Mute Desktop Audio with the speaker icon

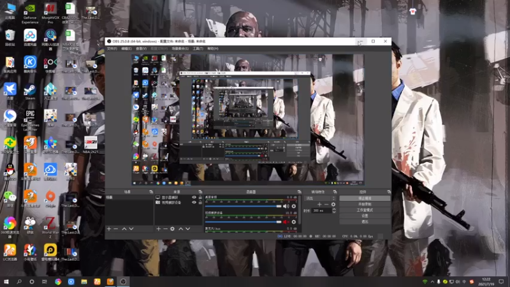pos(286,206)
